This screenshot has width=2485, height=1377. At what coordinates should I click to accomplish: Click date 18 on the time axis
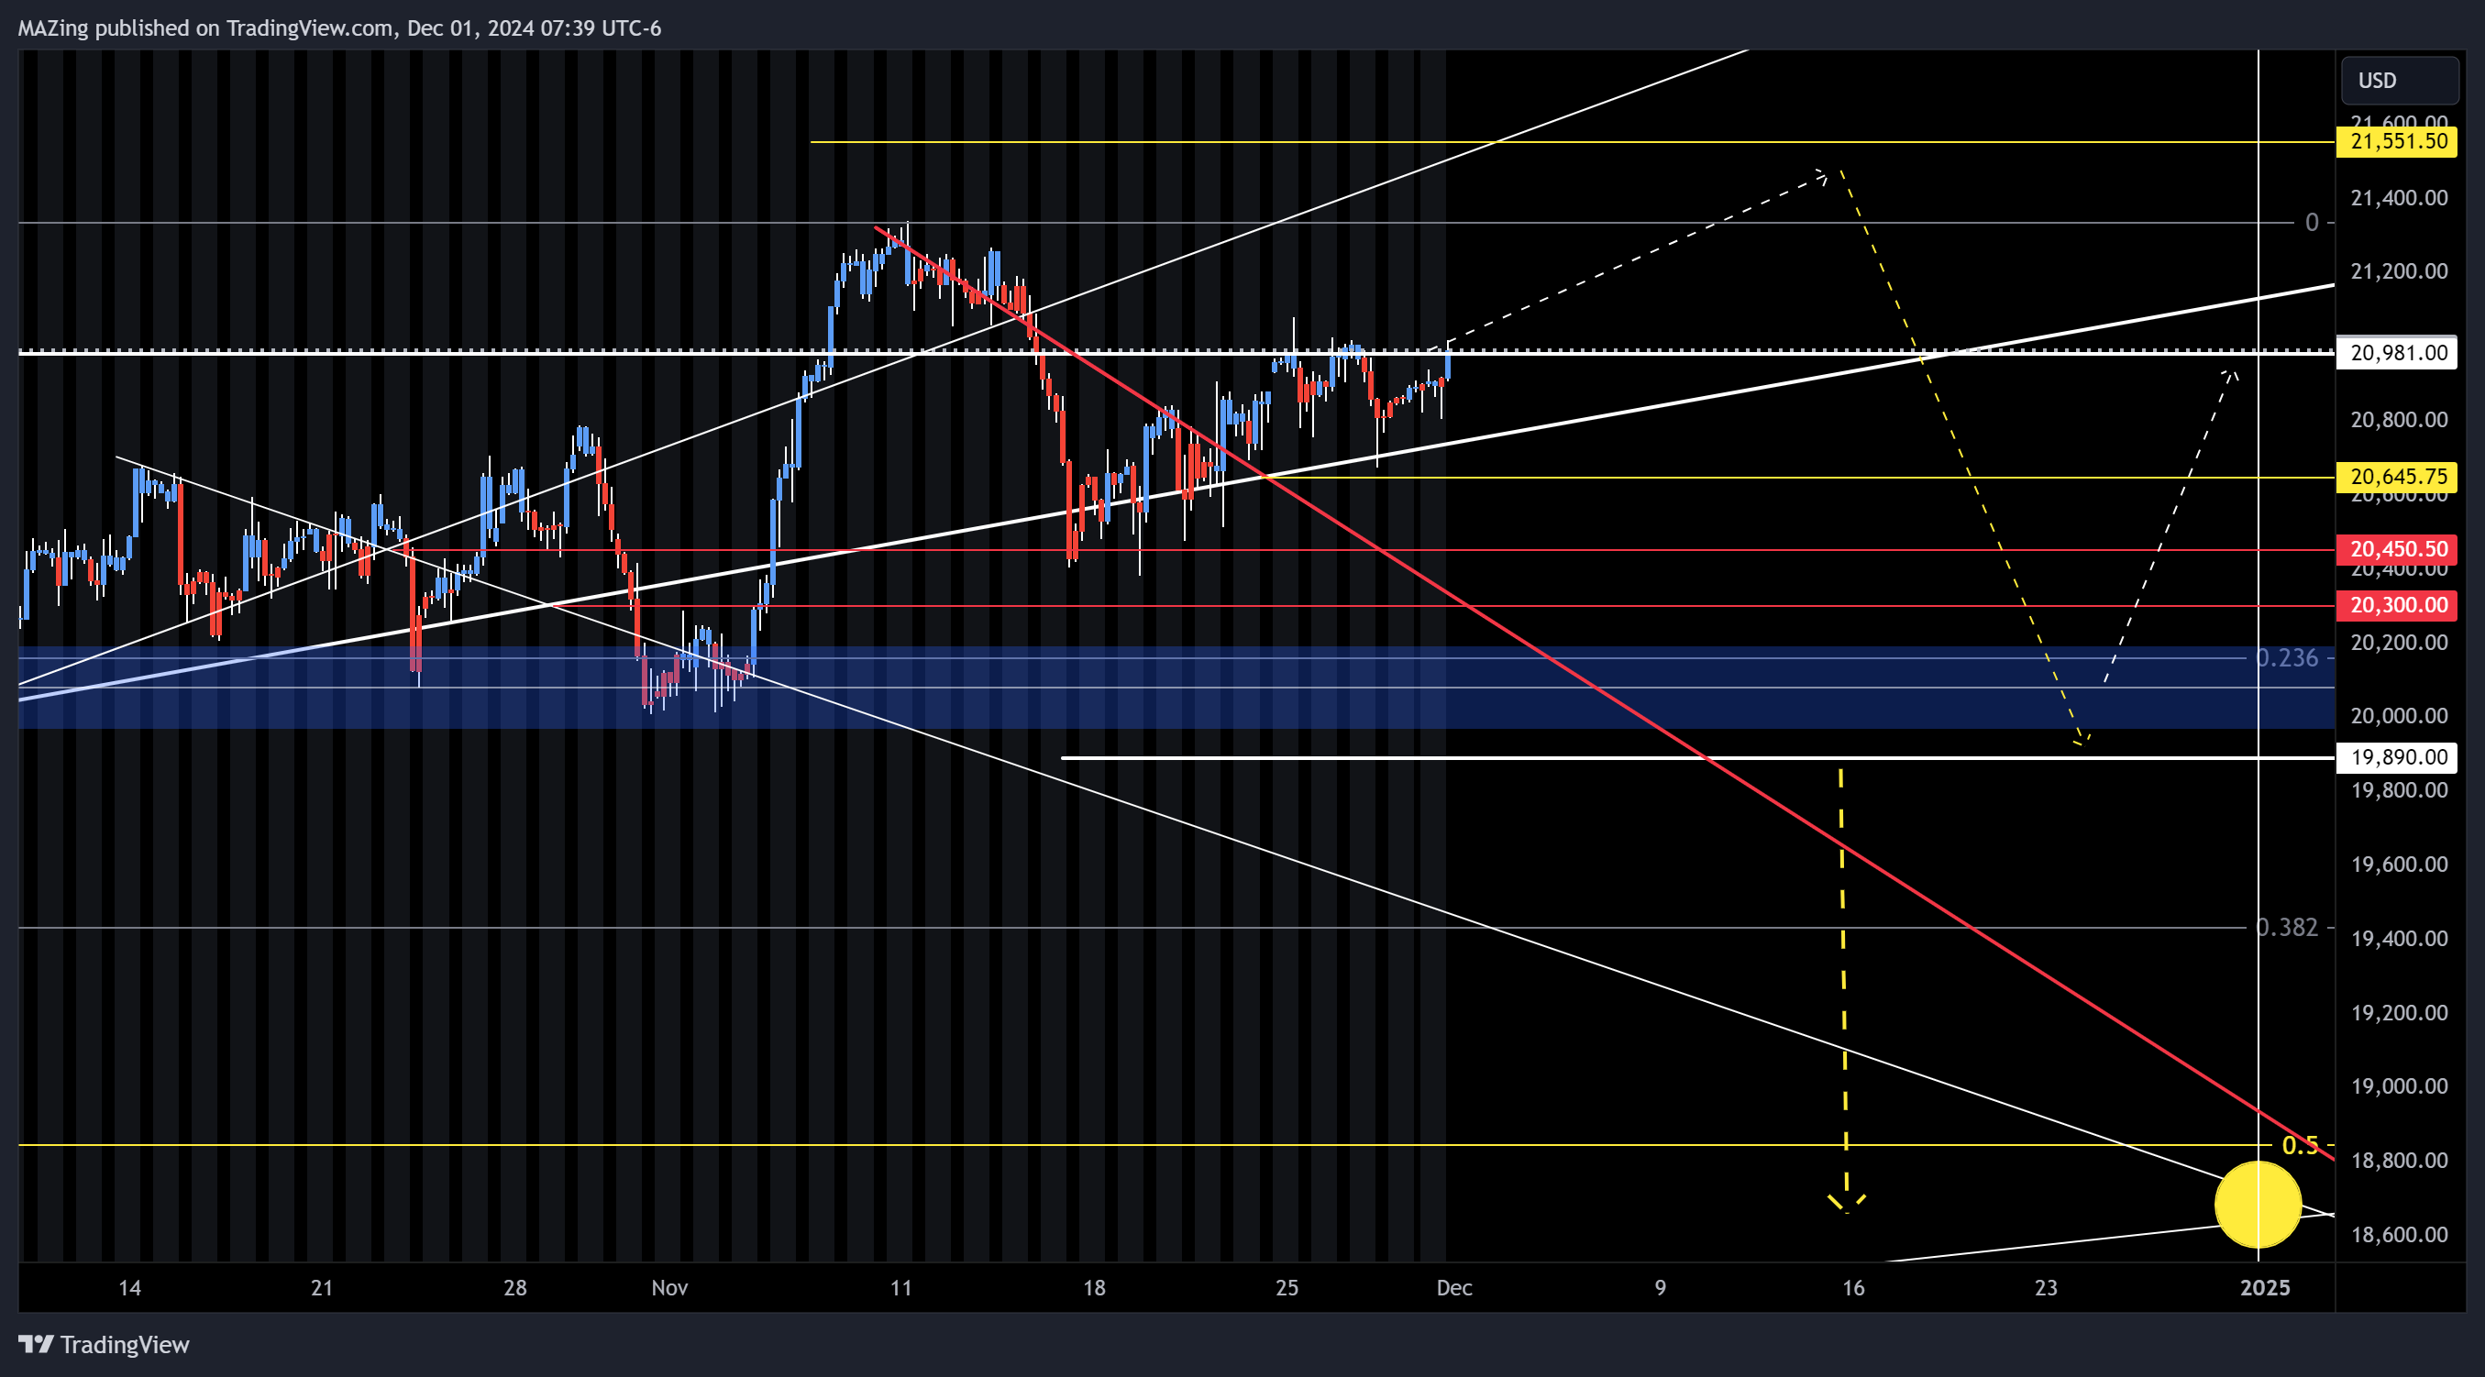(x=1094, y=1288)
